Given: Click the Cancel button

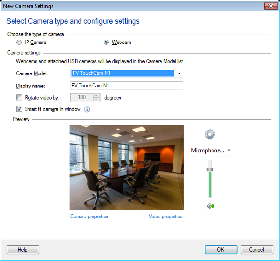Looking at the screenshot, I should [x=257, y=249].
